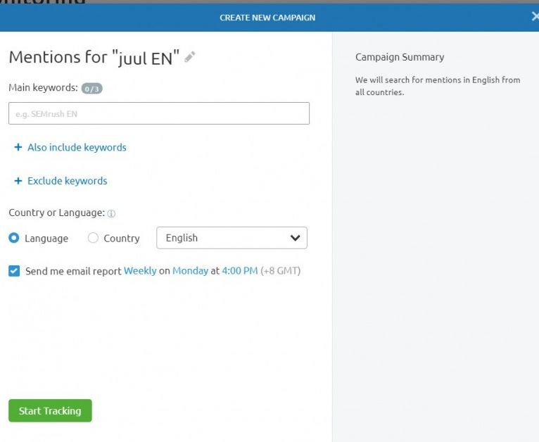Image resolution: width=539 pixels, height=442 pixels.
Task: Click the dropdown arrow next to English
Action: [x=296, y=238]
